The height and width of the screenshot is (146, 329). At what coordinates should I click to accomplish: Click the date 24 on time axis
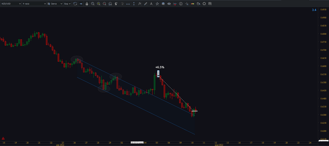pyautogui.click(x=310, y=143)
